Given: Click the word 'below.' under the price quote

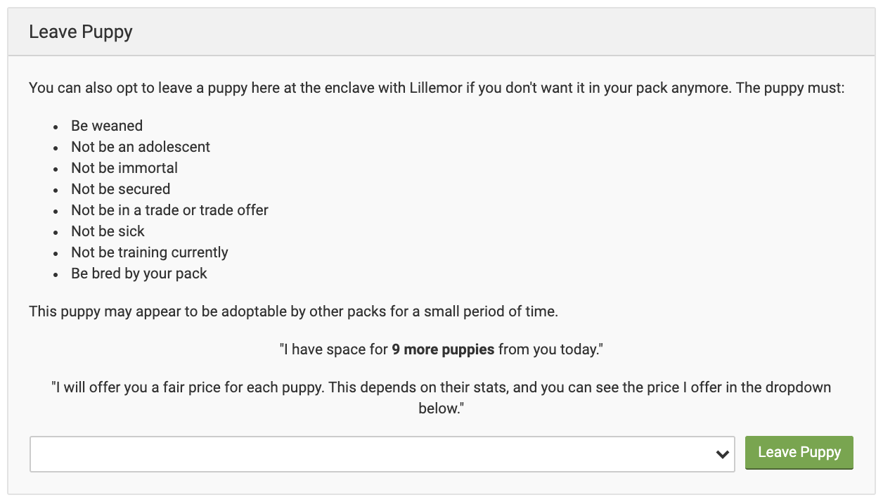Looking at the screenshot, I should tap(441, 408).
